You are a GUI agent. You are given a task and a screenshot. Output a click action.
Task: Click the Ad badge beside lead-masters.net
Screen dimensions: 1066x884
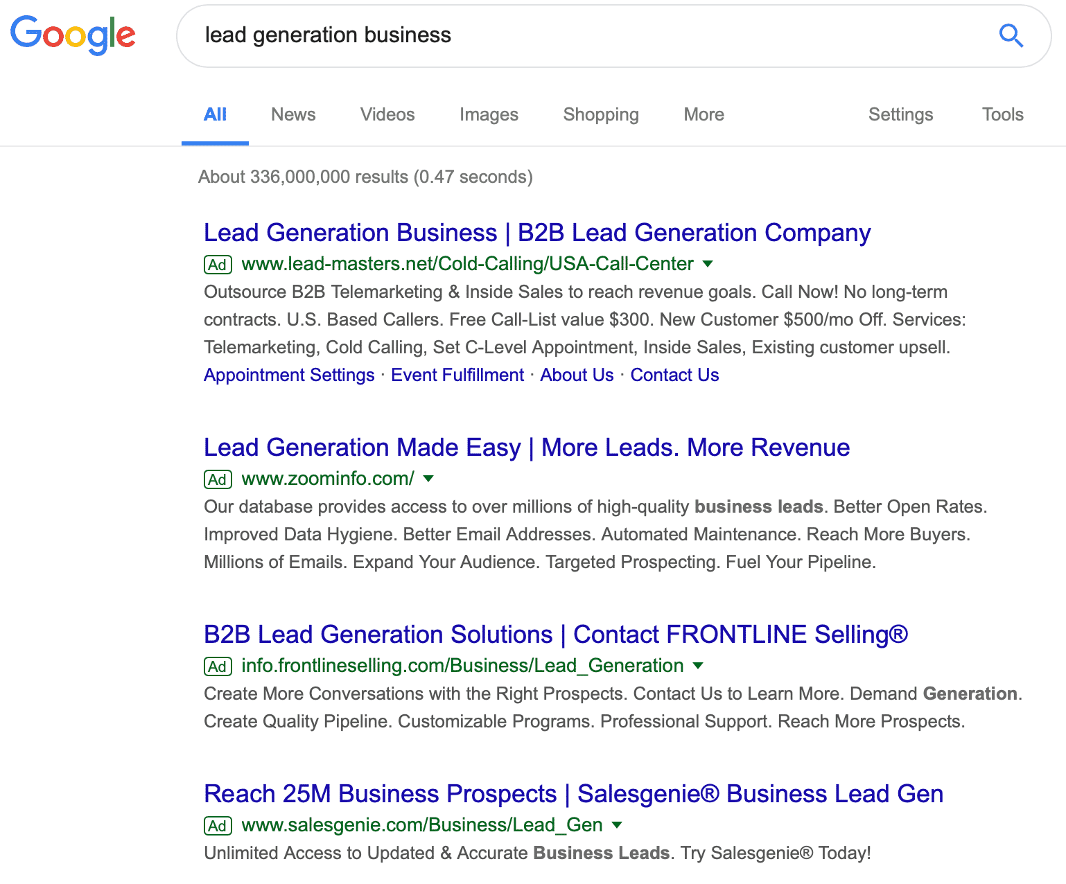pos(218,265)
